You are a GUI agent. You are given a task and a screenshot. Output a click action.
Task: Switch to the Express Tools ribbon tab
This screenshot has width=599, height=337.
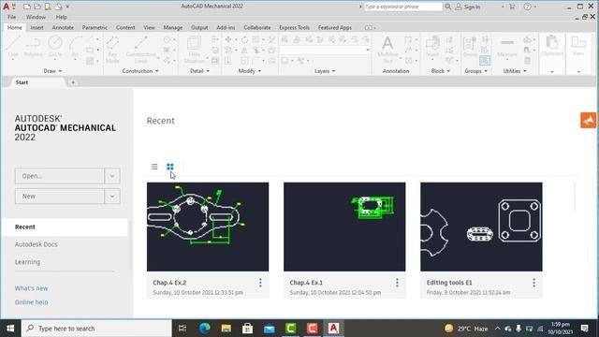(294, 27)
